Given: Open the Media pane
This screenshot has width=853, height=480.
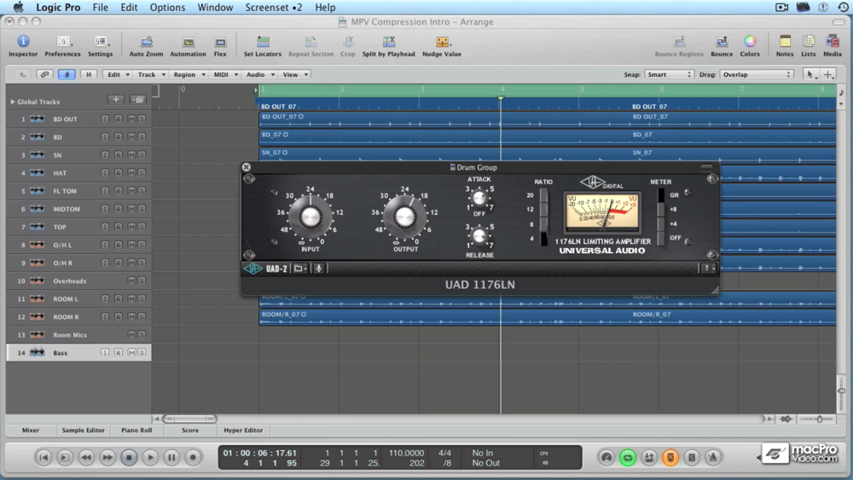Looking at the screenshot, I should [833, 46].
